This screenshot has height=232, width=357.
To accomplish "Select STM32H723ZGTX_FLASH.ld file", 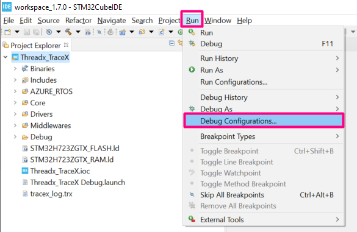I will [x=74, y=148].
